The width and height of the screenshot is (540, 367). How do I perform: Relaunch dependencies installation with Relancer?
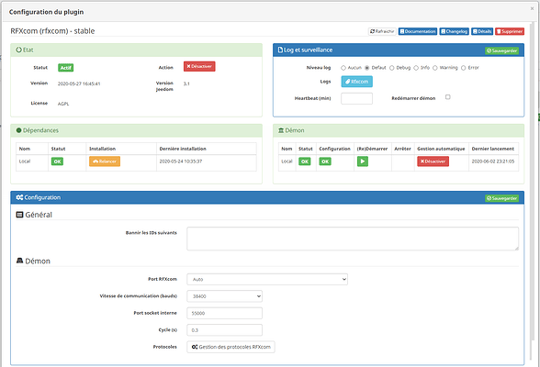[x=105, y=161]
